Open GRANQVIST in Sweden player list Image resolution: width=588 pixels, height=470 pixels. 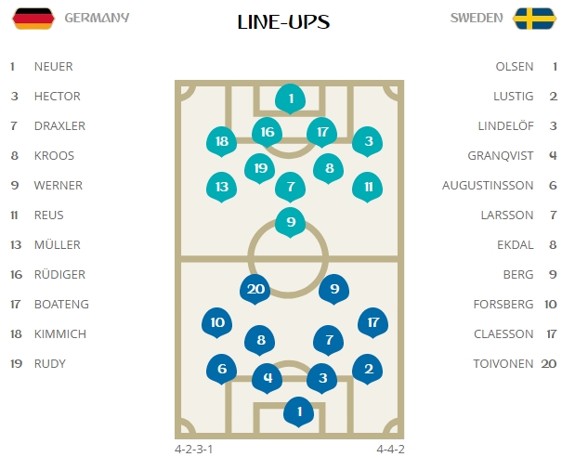point(501,156)
